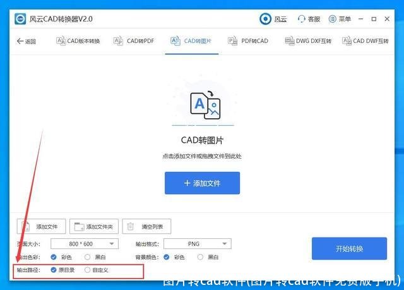Select 自定义 output path option

pyautogui.click(x=87, y=270)
